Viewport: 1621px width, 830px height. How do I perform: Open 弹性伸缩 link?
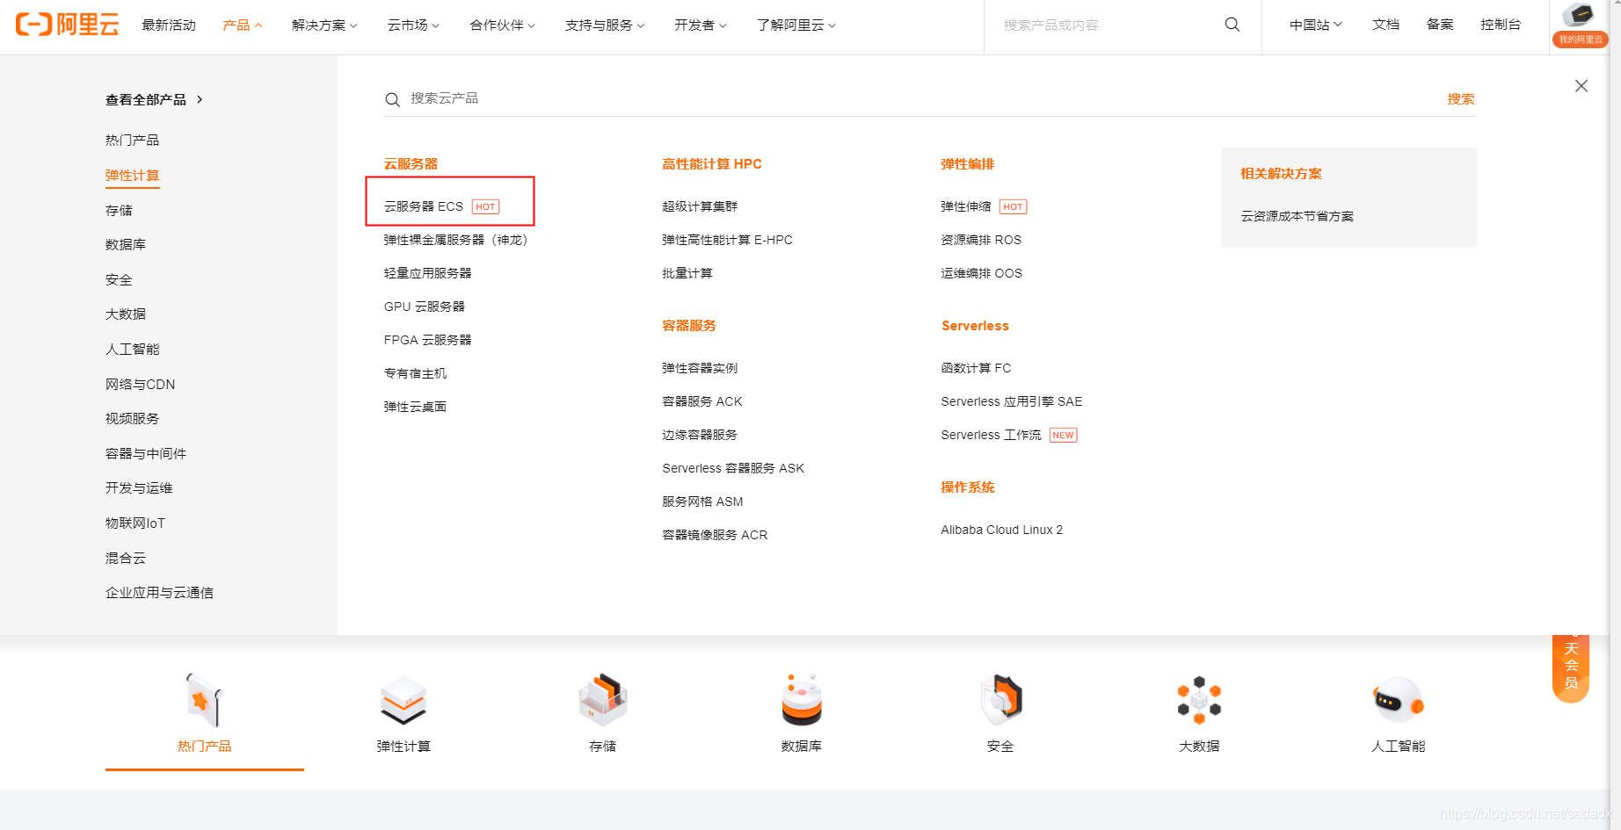click(x=966, y=206)
